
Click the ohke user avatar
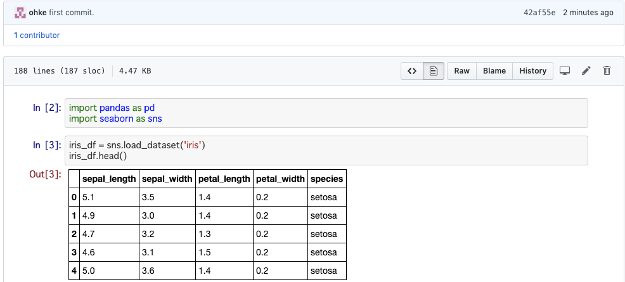[x=20, y=13]
